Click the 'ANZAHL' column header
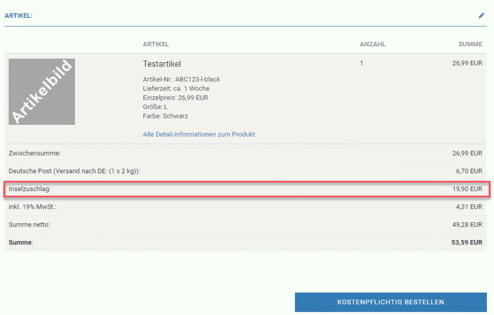 point(372,44)
